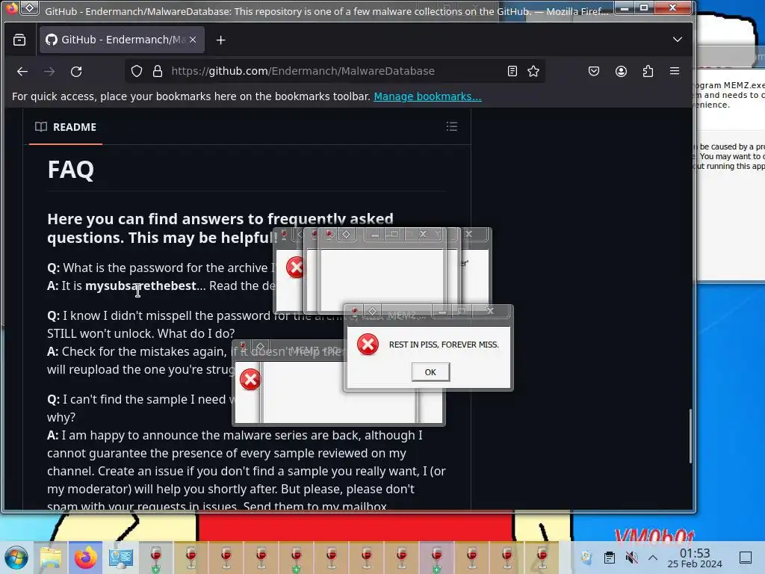Open the Firefox account menu
The width and height of the screenshot is (765, 574).
click(621, 71)
